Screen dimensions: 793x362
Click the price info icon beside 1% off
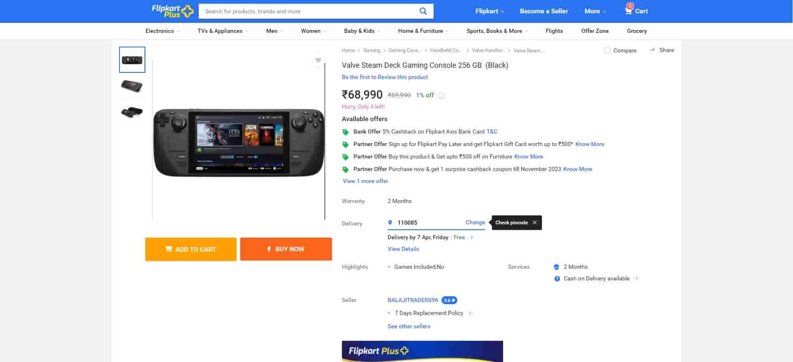(441, 96)
